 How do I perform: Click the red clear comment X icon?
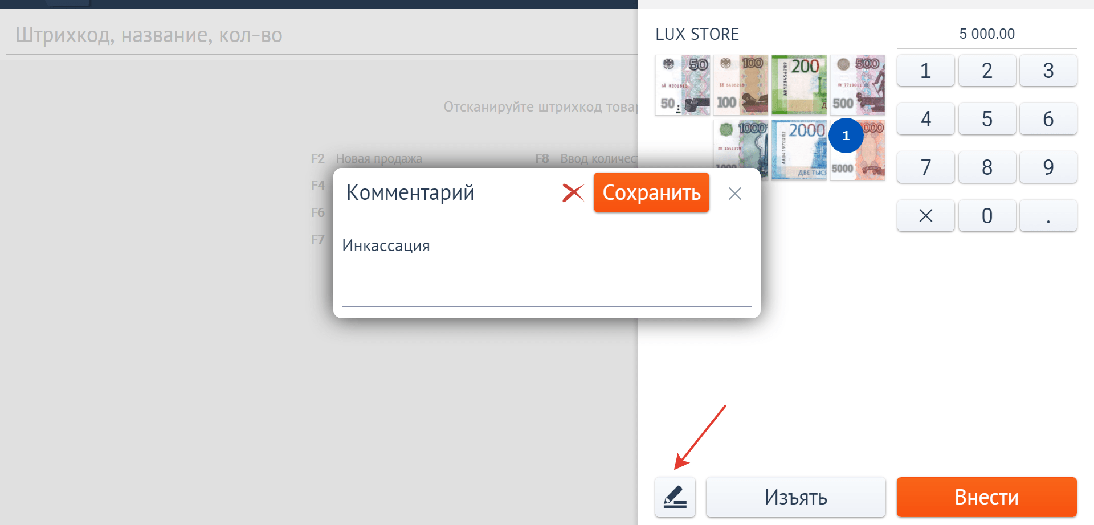click(x=573, y=193)
